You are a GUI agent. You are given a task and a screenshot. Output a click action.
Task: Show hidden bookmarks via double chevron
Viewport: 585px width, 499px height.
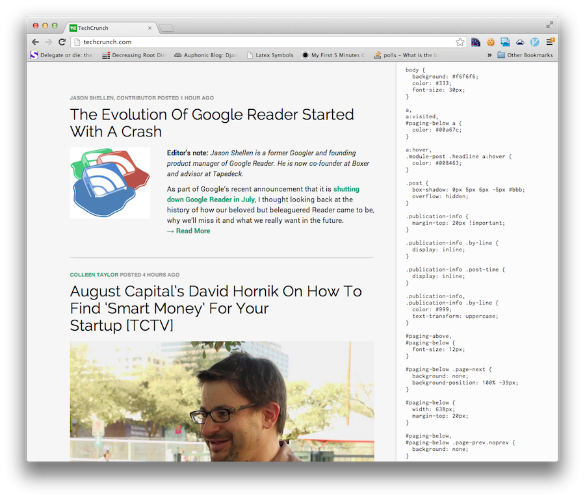(x=489, y=55)
